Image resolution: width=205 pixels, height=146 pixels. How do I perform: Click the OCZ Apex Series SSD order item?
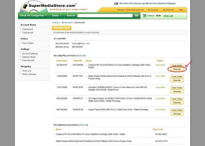120,100
